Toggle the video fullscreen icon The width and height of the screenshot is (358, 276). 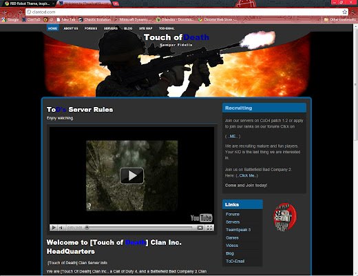(209, 228)
